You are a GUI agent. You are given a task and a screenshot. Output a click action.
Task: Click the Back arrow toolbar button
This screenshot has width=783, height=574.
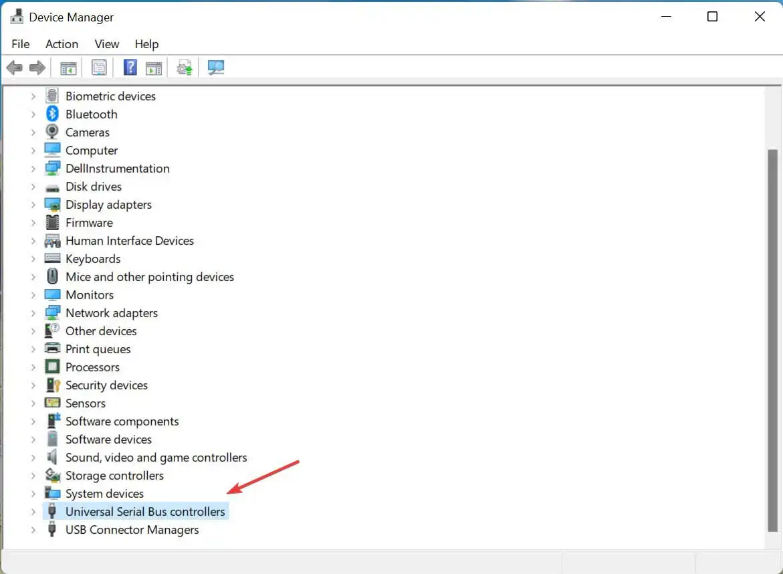(14, 68)
